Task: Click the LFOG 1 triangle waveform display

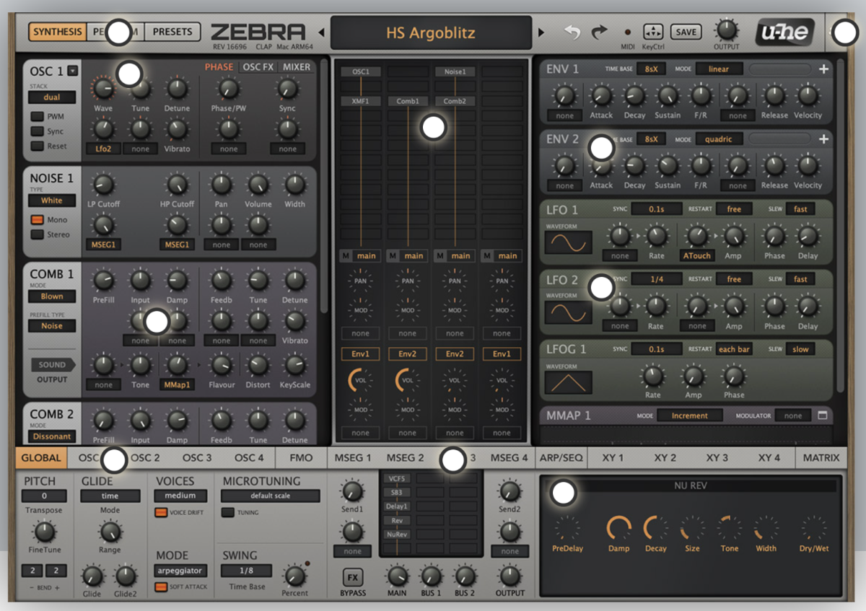Action: [569, 382]
